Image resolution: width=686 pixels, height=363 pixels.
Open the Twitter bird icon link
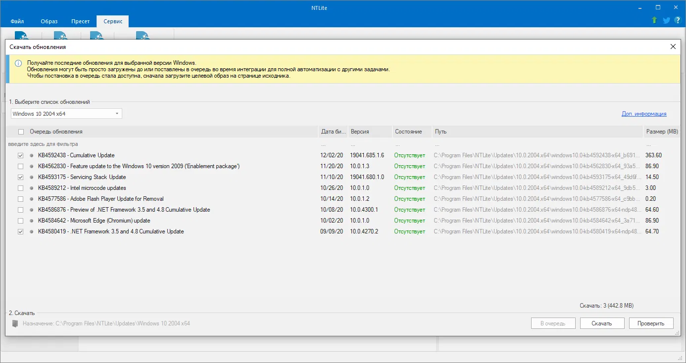[666, 20]
